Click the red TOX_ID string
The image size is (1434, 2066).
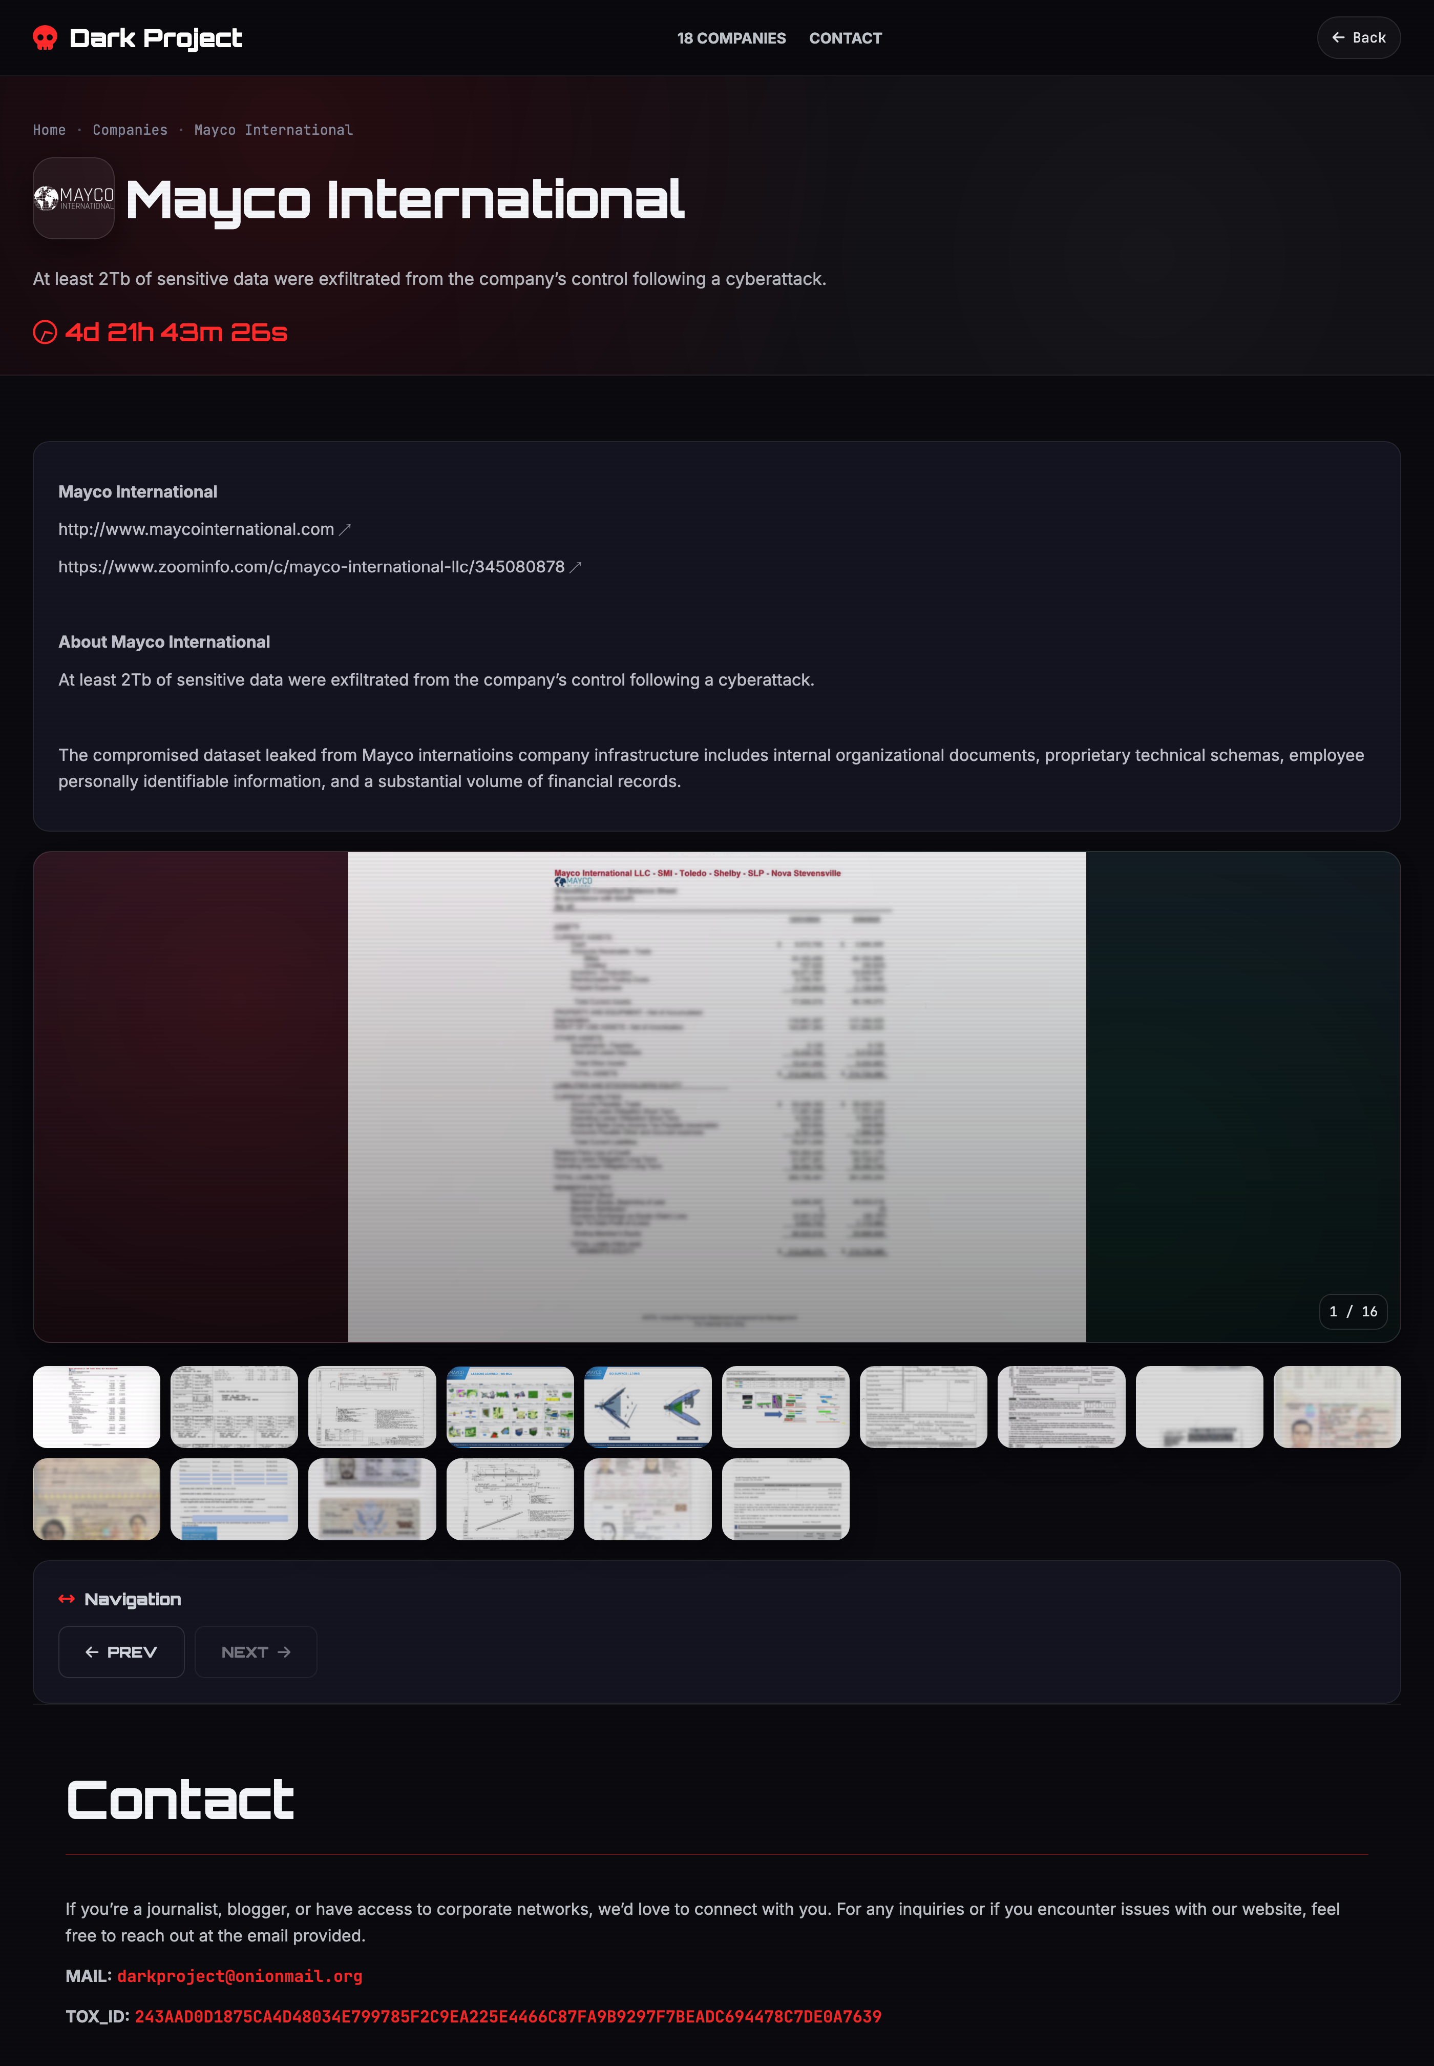click(509, 2016)
